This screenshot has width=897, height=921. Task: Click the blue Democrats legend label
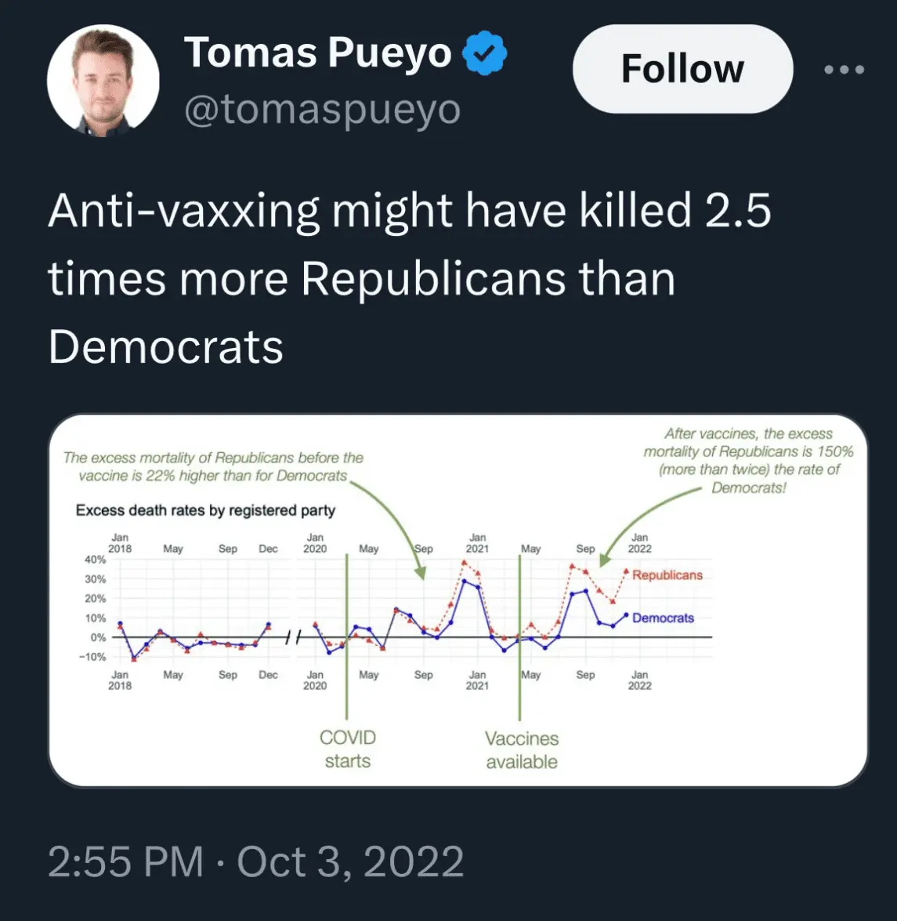[663, 618]
